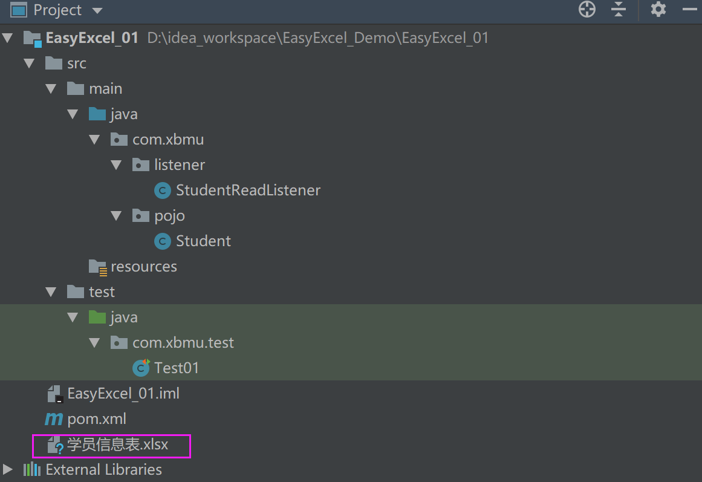Viewport: 702px width, 482px height.
Task: Open the Project view dropdown arrow
Action: (97, 10)
